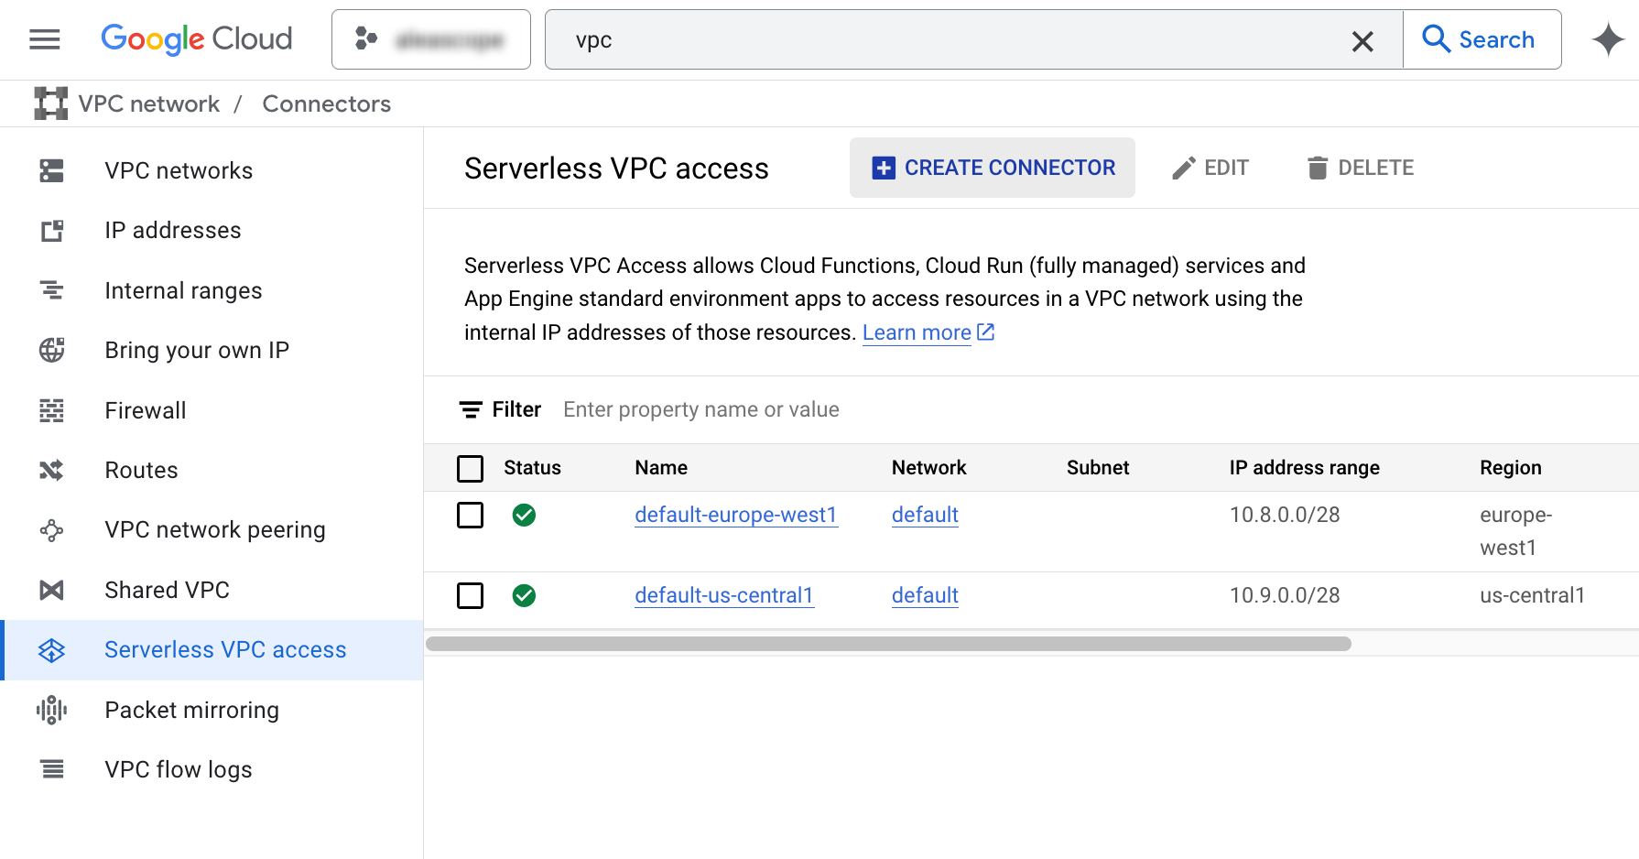Click Bring your own IP globe icon
The height and width of the screenshot is (859, 1639).
point(52,350)
